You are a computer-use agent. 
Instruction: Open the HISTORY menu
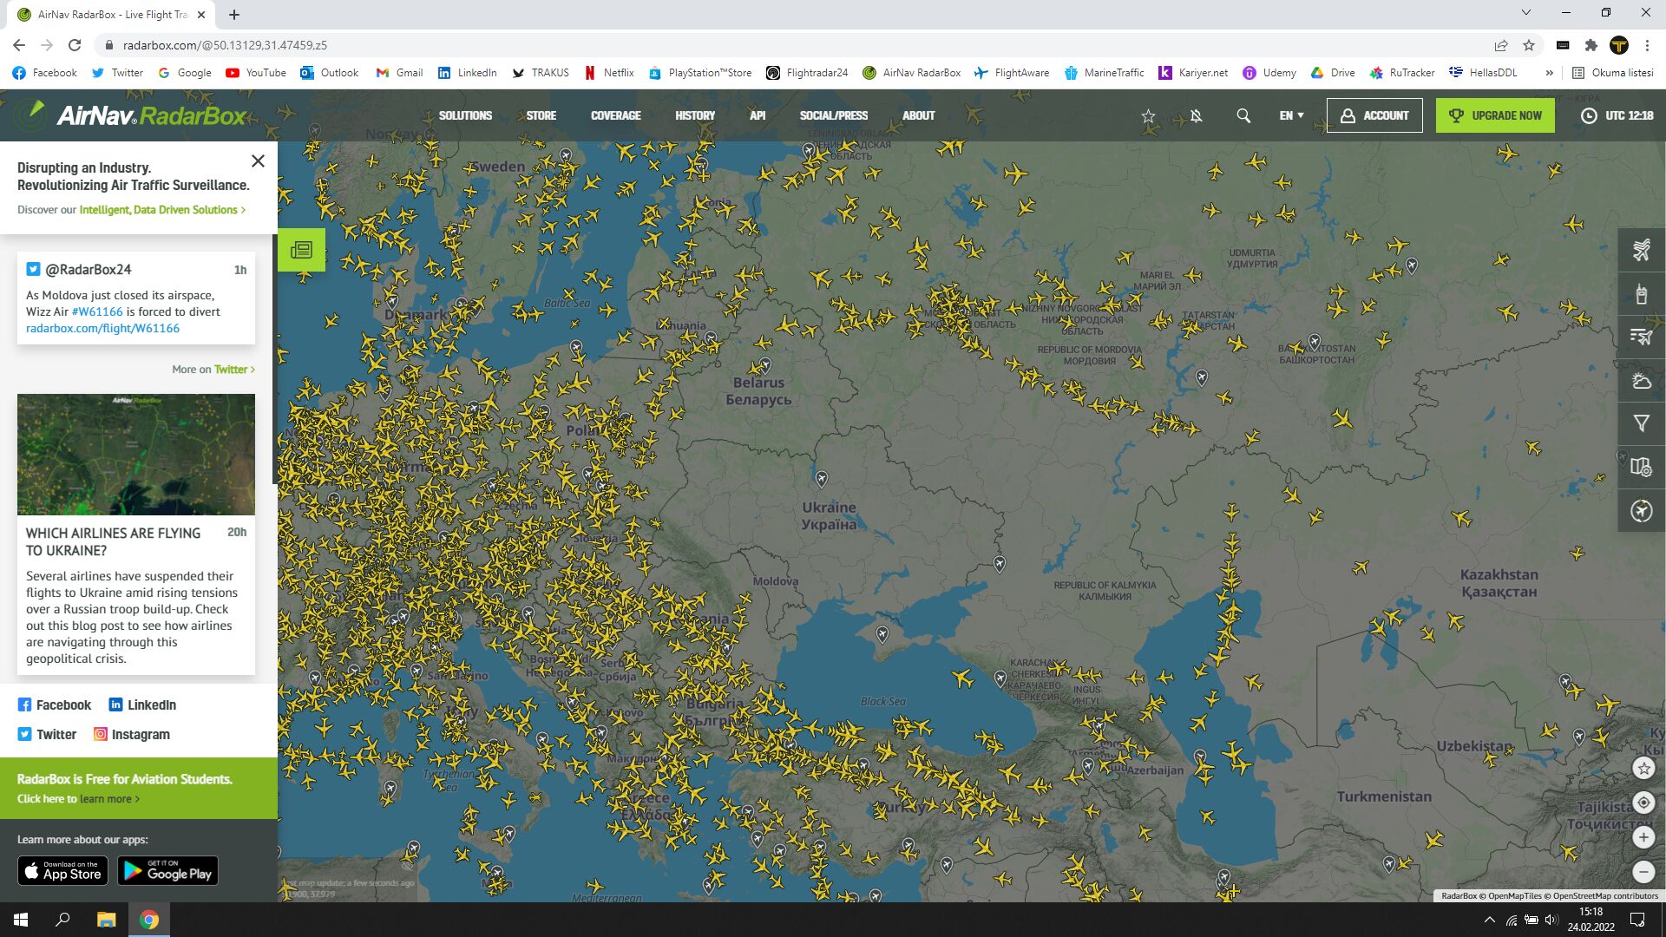pos(695,115)
